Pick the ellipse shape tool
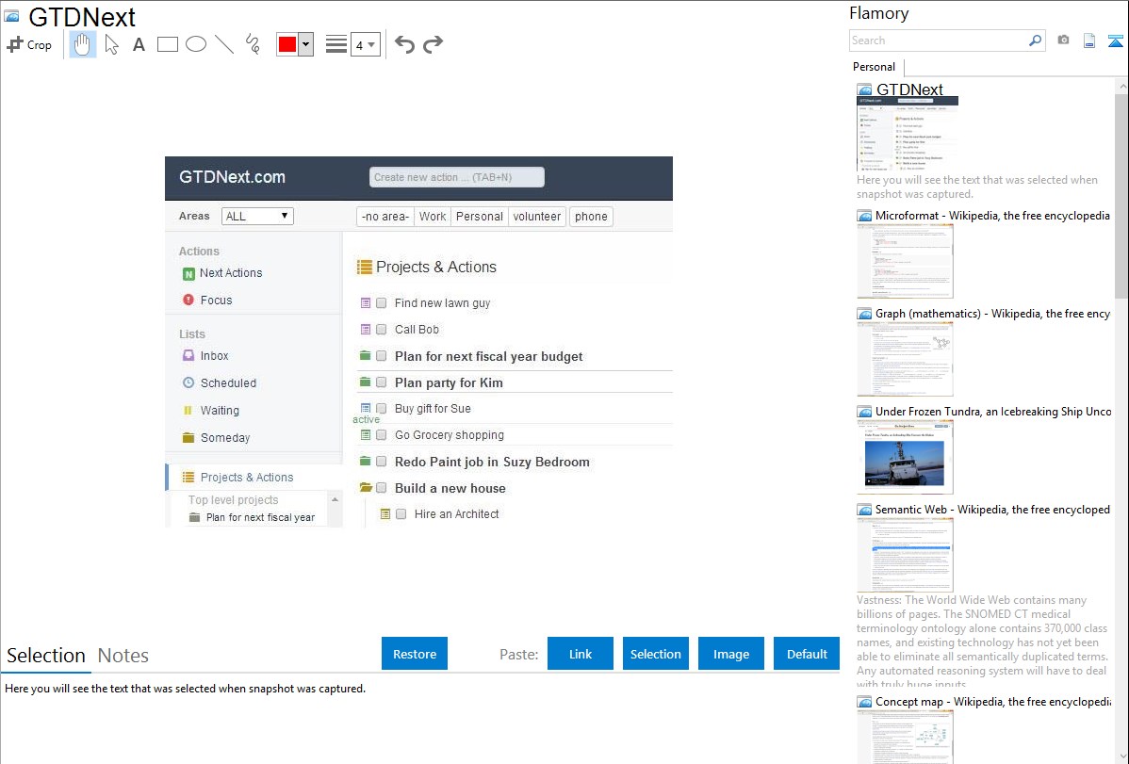 [196, 44]
